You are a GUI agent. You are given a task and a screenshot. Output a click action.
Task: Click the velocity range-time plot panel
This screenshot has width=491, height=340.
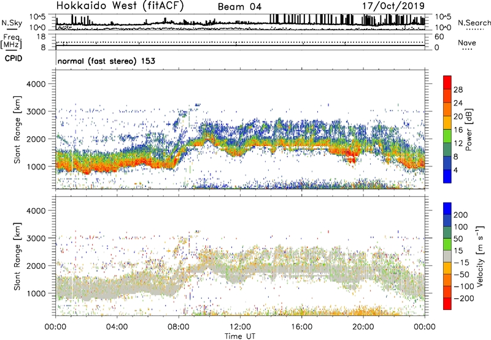(x=240, y=256)
